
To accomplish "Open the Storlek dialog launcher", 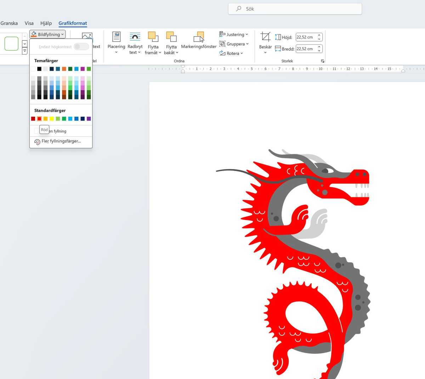I will 322,61.
